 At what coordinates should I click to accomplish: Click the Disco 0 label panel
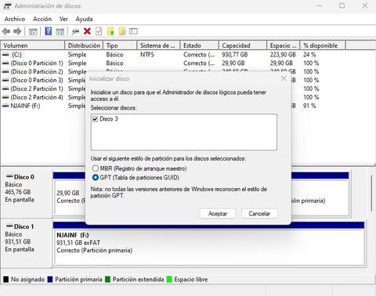pyautogui.click(x=26, y=193)
